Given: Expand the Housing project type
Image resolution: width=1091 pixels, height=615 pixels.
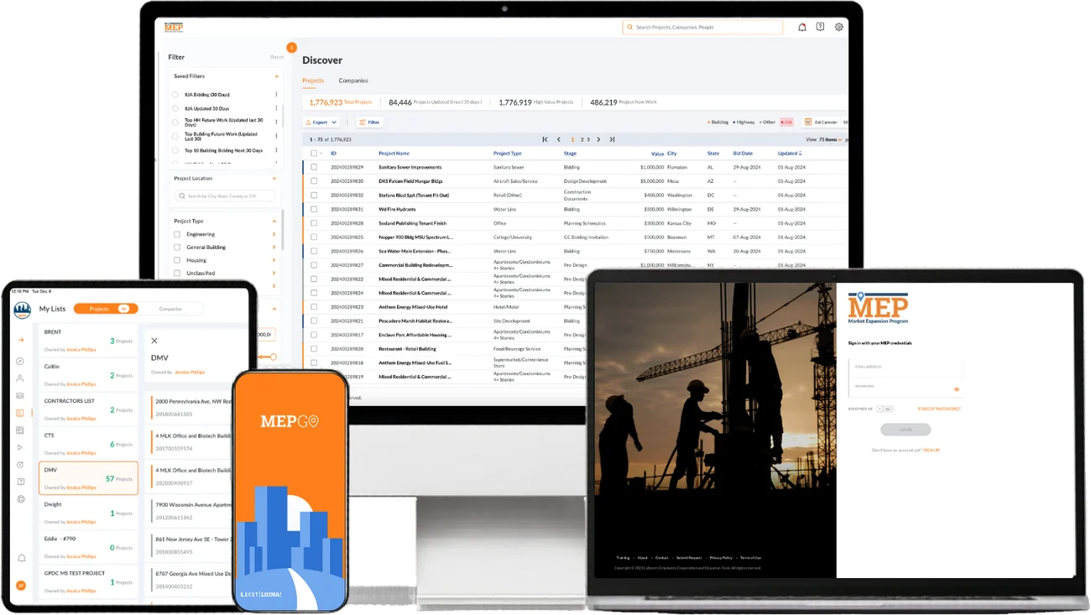Looking at the screenshot, I should pos(274,260).
